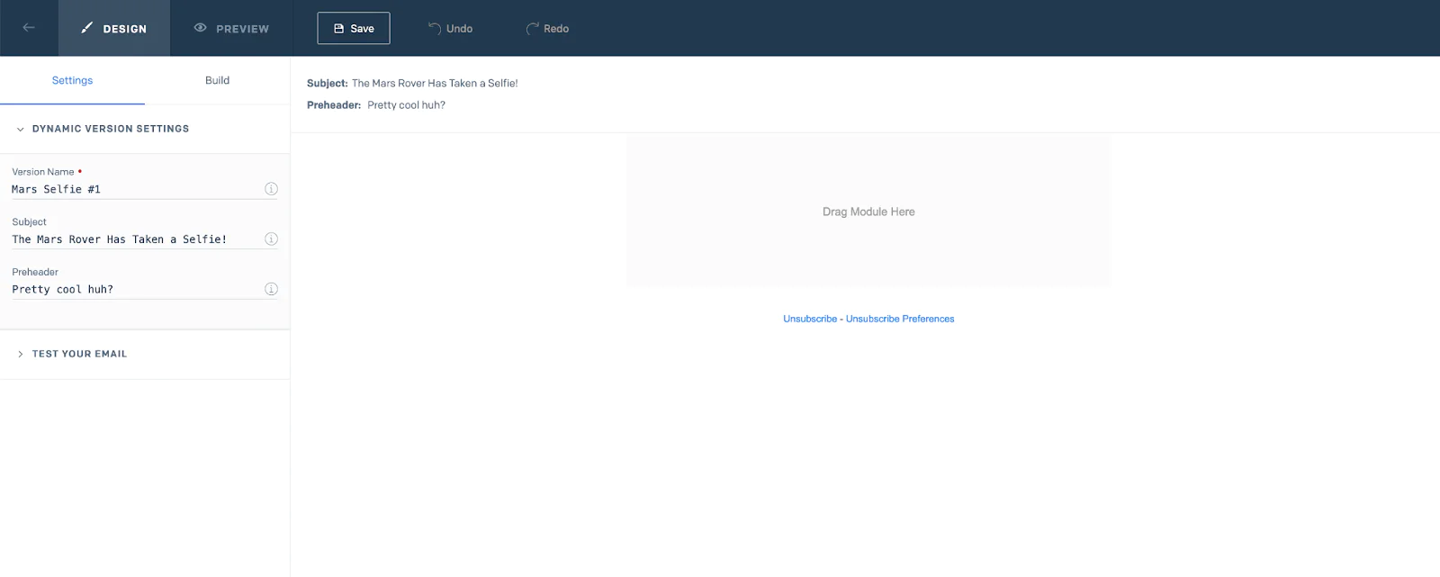Image resolution: width=1440 pixels, height=577 pixels.
Task: Click info icon beside Subject field
Action: 271,239
